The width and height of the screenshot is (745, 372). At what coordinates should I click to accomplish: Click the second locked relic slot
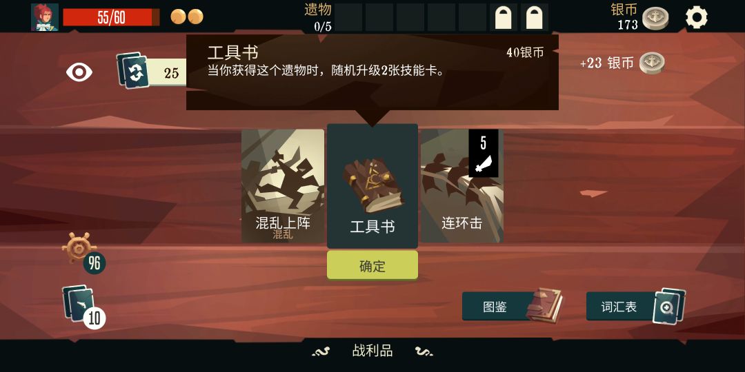click(x=535, y=17)
